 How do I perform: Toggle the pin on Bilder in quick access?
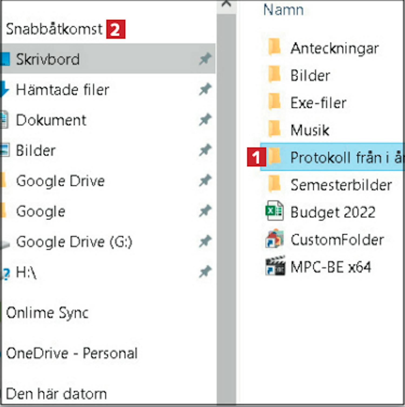point(205,150)
